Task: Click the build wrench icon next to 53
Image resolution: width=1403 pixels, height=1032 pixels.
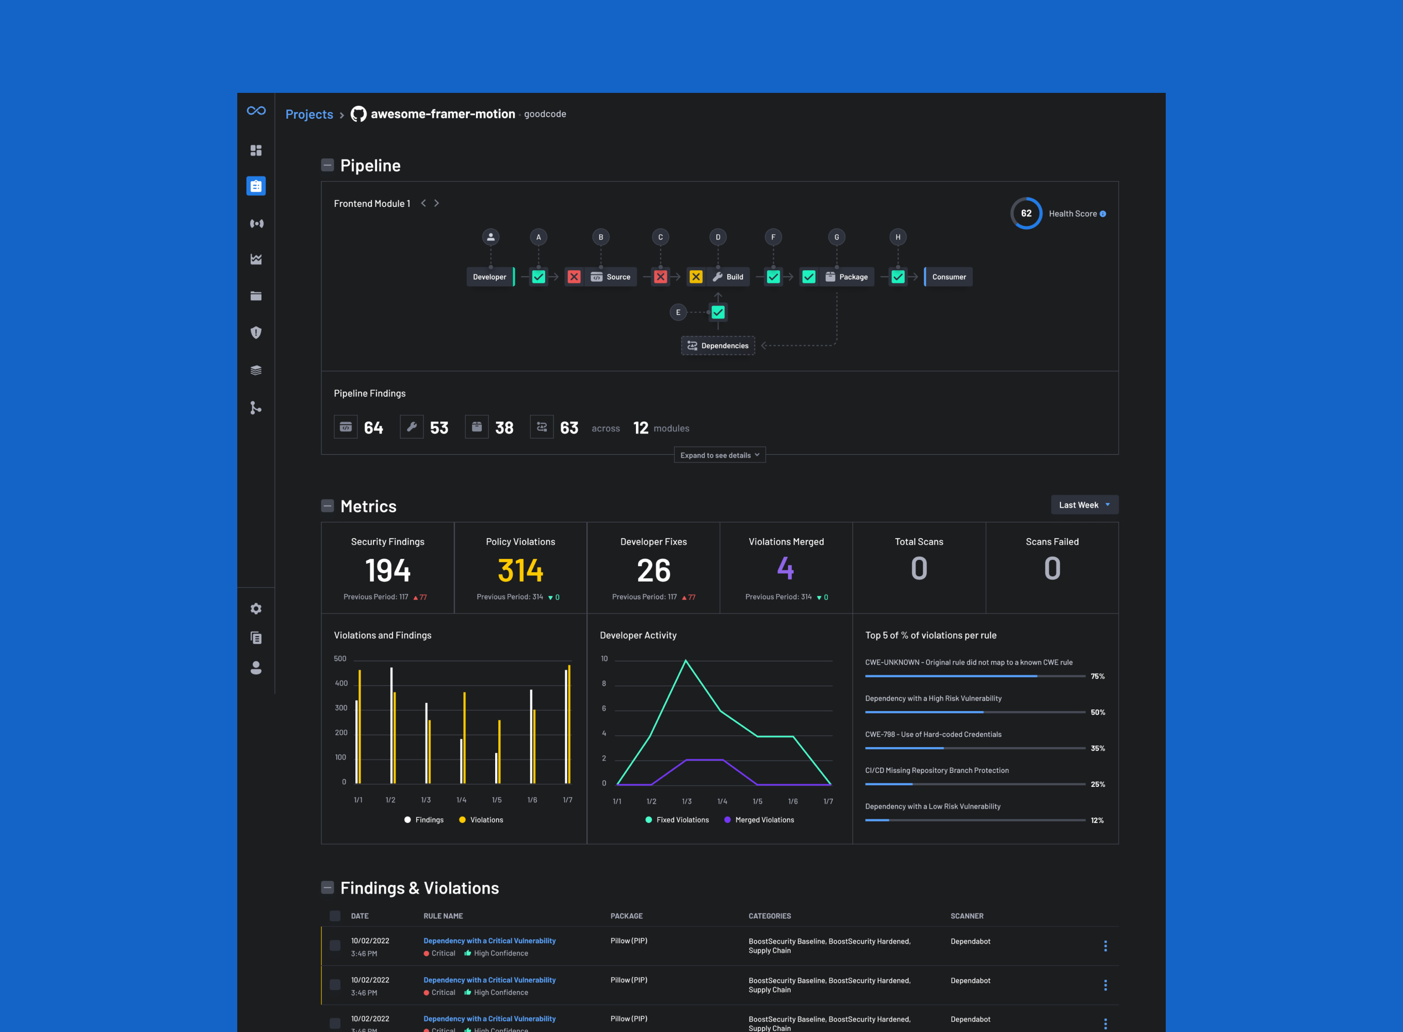Action: coord(412,427)
